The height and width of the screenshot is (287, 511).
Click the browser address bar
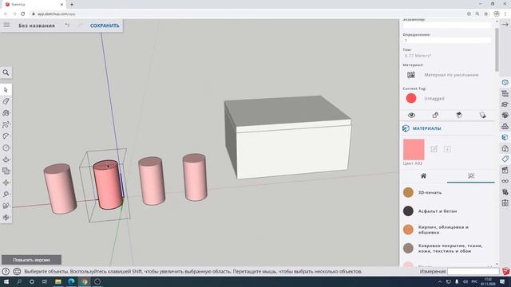[248, 14]
